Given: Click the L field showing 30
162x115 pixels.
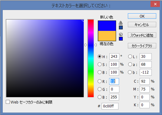Looking at the screenshot, I should tap(146, 57).
